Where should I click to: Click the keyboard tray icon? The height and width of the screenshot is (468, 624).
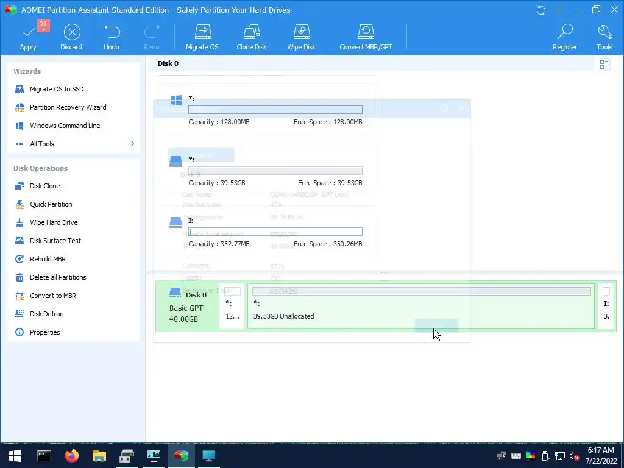[516, 456]
